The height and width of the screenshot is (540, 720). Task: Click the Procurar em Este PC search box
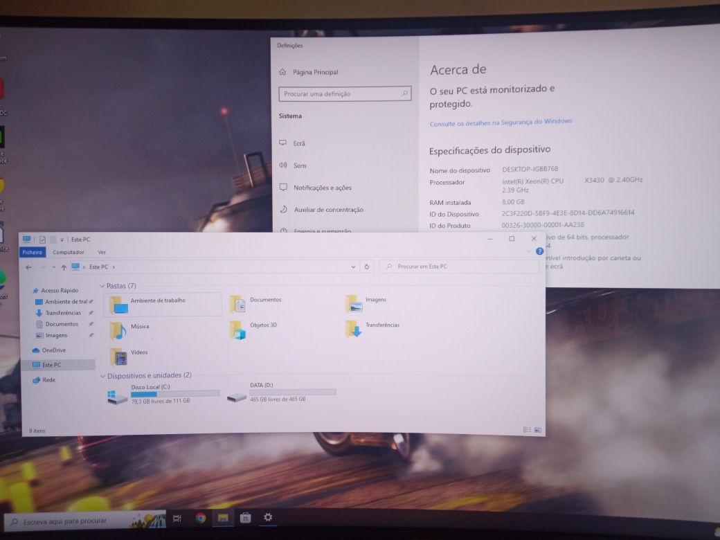coord(459,267)
